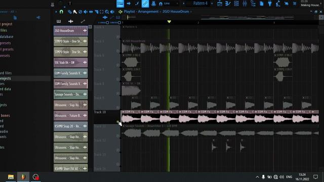Open the Mixer view icon
Viewport: 324px width, 182px height.
click(x=245, y=4)
